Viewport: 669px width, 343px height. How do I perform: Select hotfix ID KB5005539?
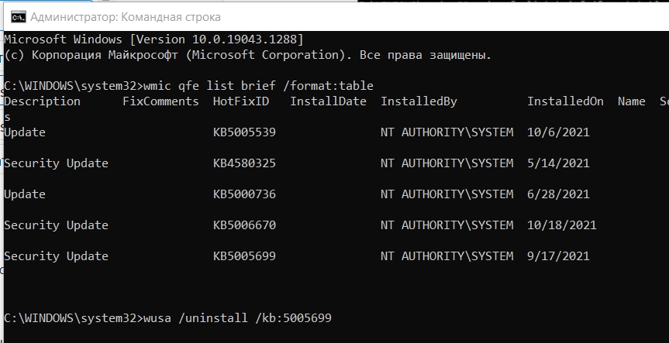[x=244, y=132]
